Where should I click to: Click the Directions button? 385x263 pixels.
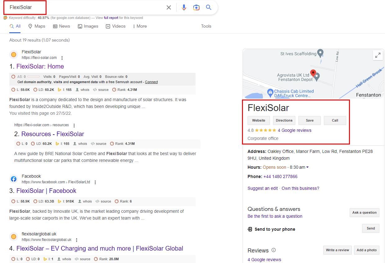tap(284, 120)
